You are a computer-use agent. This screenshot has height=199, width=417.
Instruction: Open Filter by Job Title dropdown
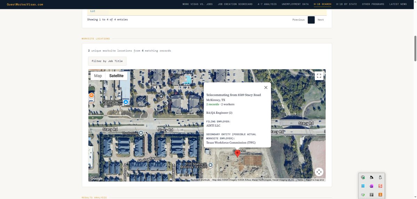pyautogui.click(x=107, y=61)
